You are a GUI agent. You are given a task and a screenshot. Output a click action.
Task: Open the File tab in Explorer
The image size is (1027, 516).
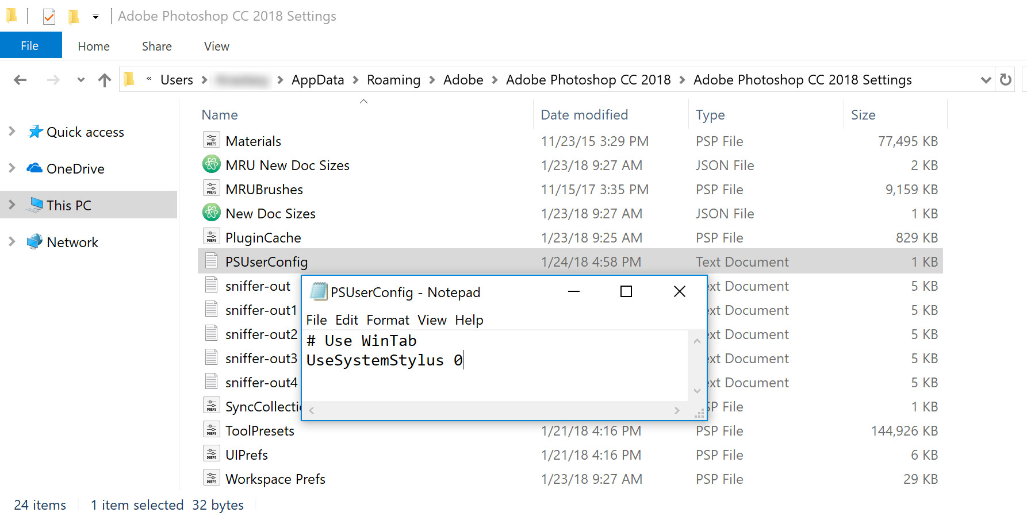click(30, 45)
